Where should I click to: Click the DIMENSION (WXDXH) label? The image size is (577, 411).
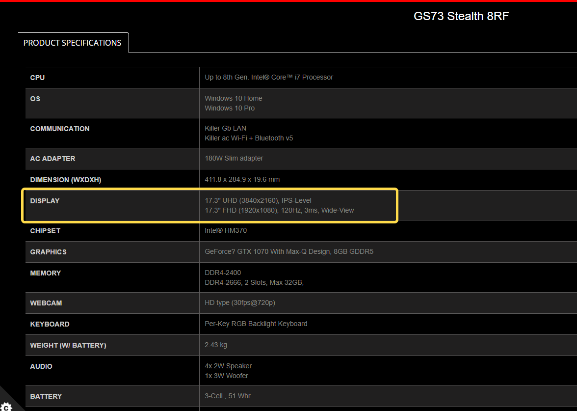point(66,180)
